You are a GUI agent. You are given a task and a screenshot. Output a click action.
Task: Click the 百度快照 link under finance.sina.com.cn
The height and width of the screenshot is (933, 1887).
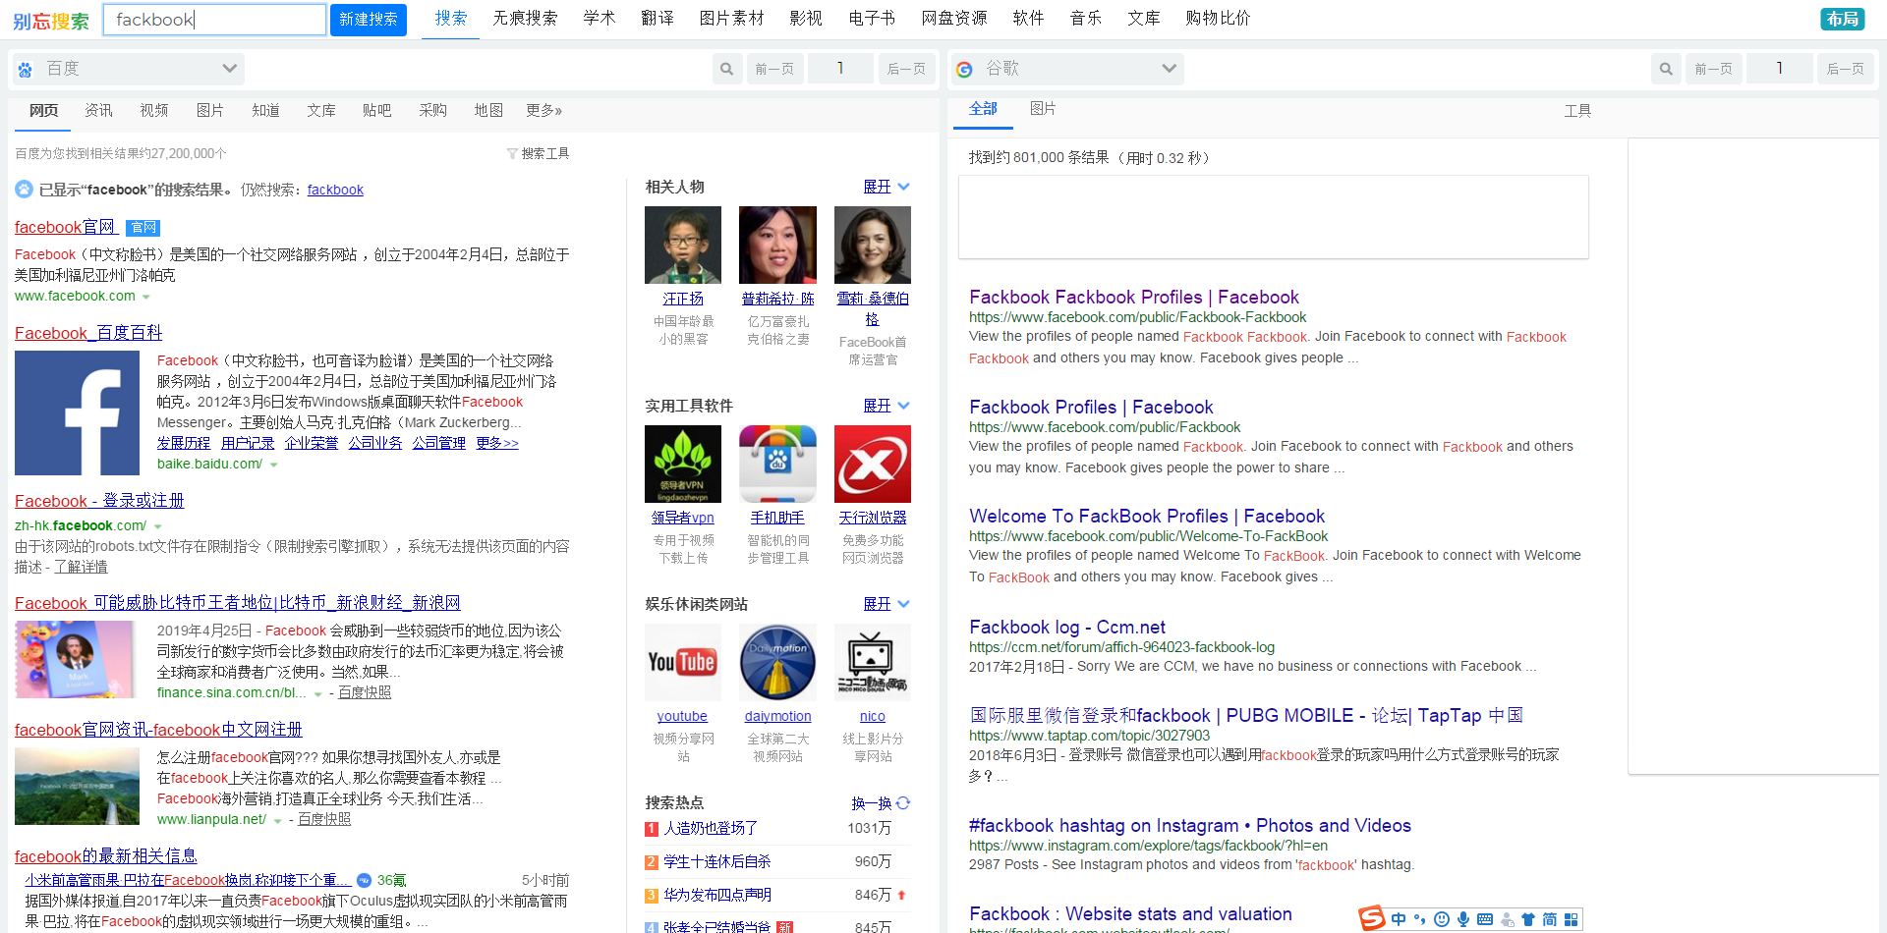365,692
